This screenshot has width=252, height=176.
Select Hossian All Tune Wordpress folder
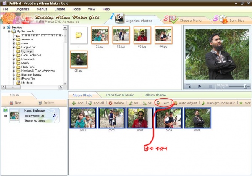(38, 71)
